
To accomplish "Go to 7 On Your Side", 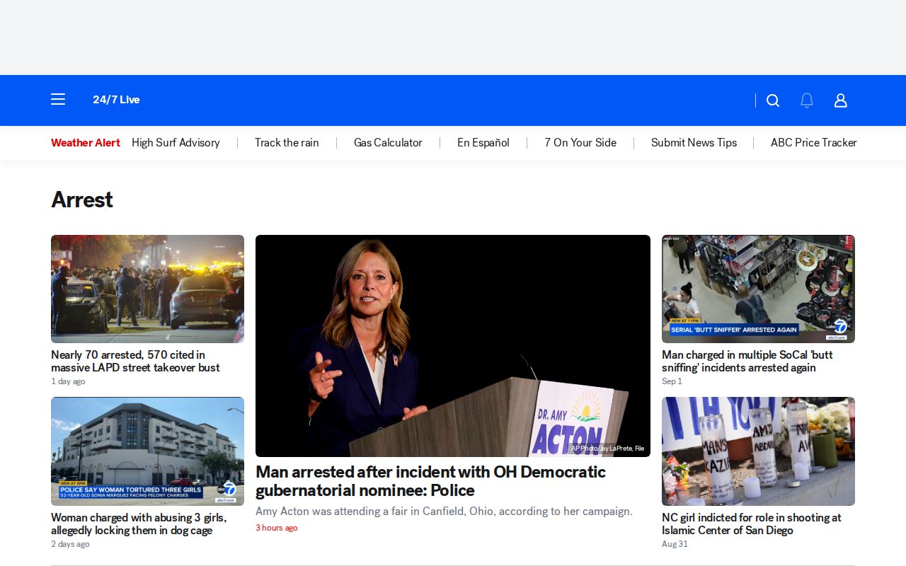I will 580,143.
